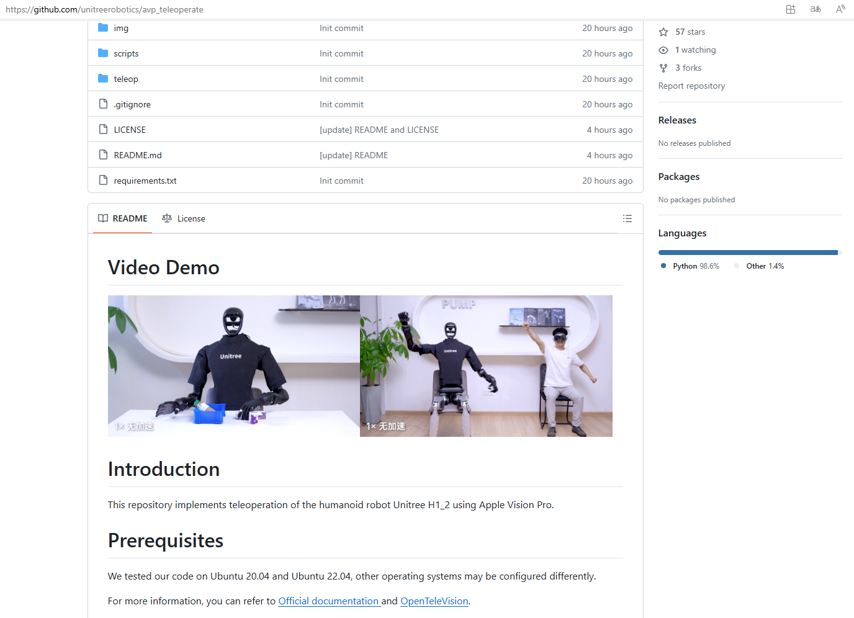Open Init commit link for requirements.txt row
Image resolution: width=854 pixels, height=618 pixels.
click(x=341, y=181)
